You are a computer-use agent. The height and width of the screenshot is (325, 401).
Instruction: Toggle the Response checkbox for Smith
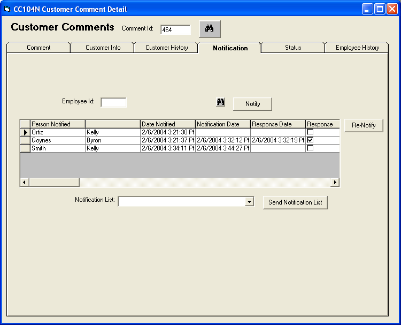[310, 148]
